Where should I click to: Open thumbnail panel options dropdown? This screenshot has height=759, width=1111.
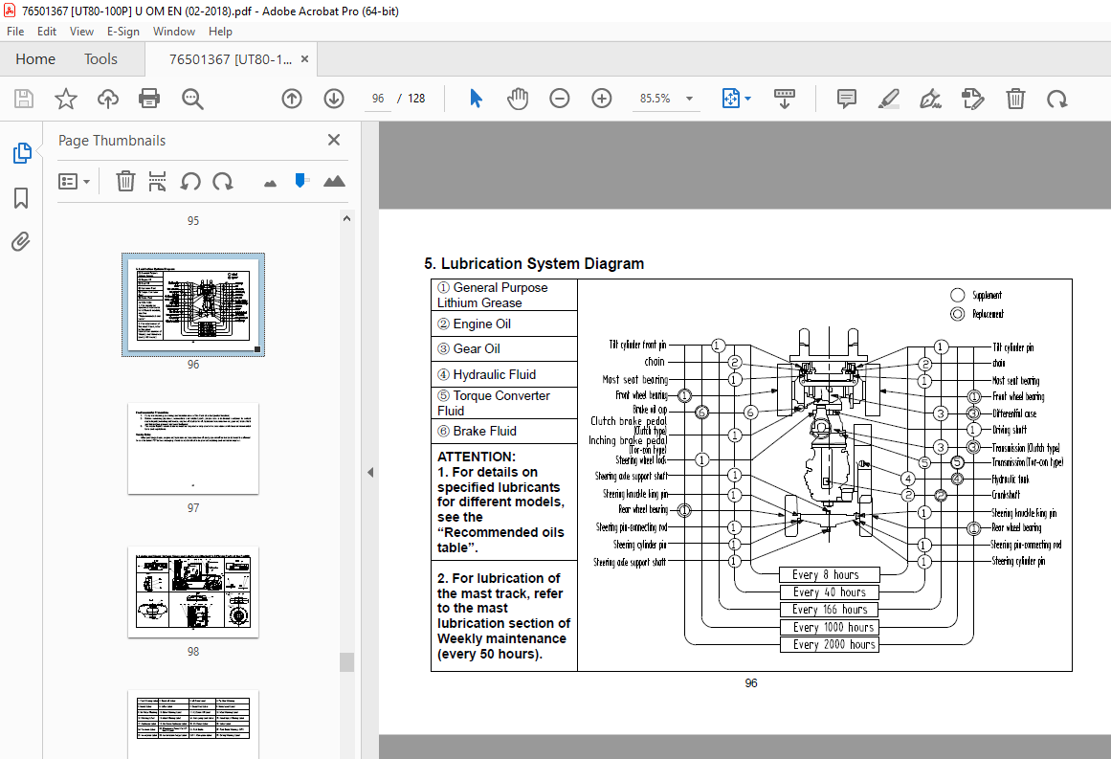click(x=74, y=182)
